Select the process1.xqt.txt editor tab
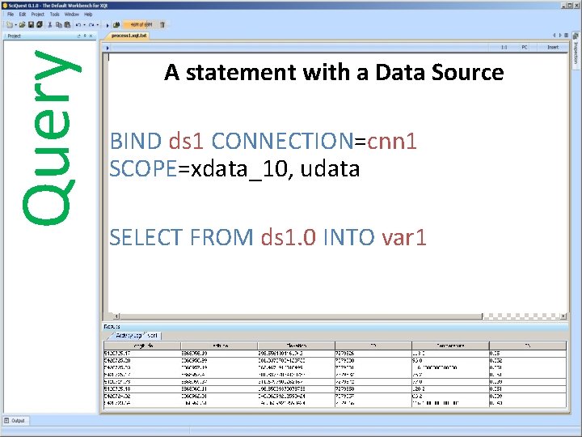The height and width of the screenshot is (437, 582). 129,36
